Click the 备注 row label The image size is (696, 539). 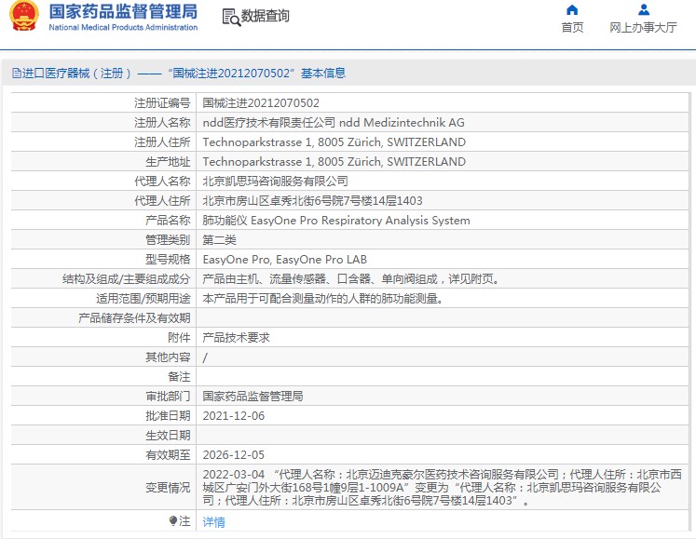pyautogui.click(x=179, y=377)
